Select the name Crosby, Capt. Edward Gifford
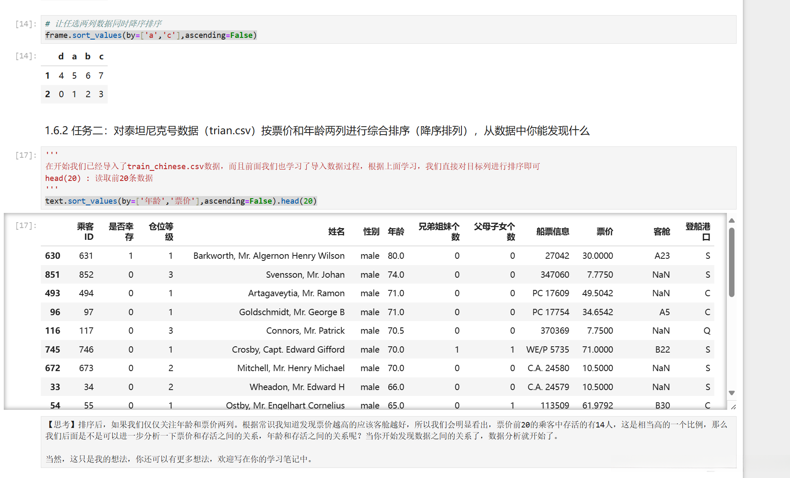The image size is (790, 478). click(288, 350)
